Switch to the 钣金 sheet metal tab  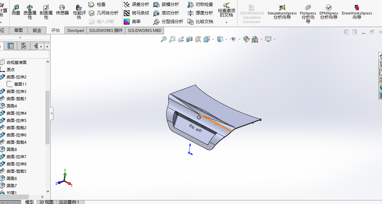coord(37,30)
